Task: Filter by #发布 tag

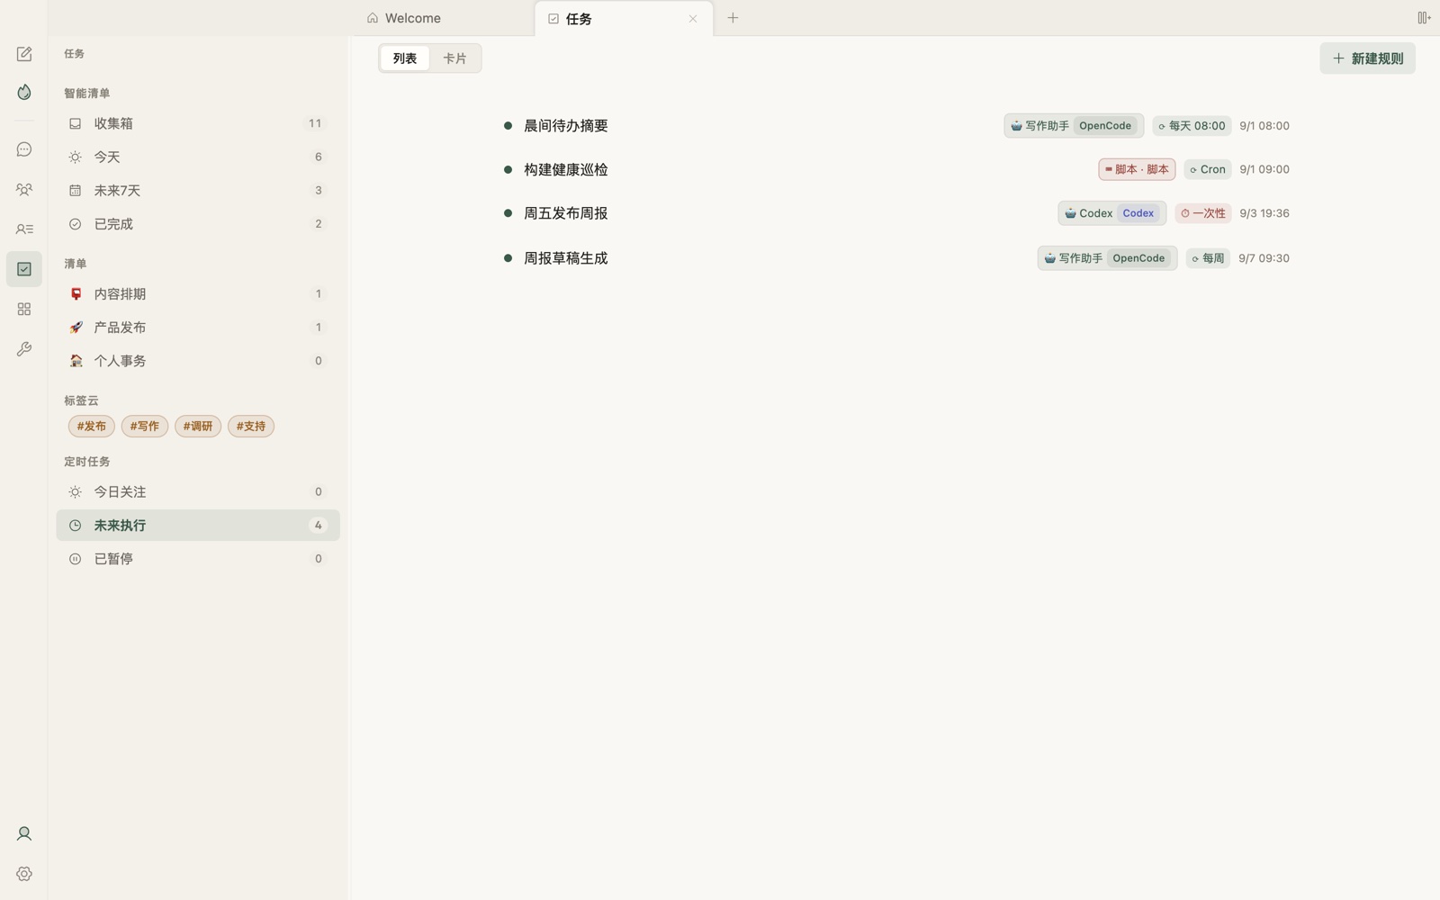Action: (x=91, y=427)
